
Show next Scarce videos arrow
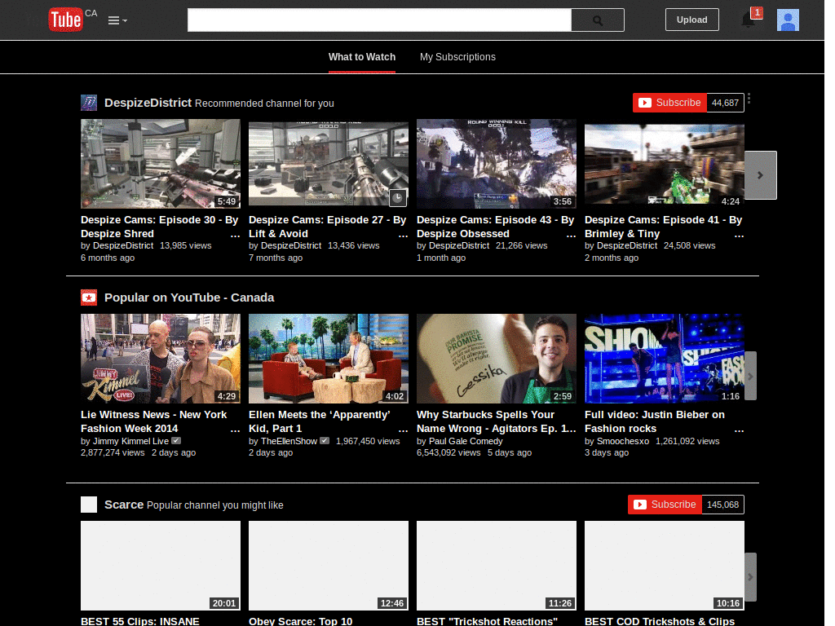(x=750, y=577)
